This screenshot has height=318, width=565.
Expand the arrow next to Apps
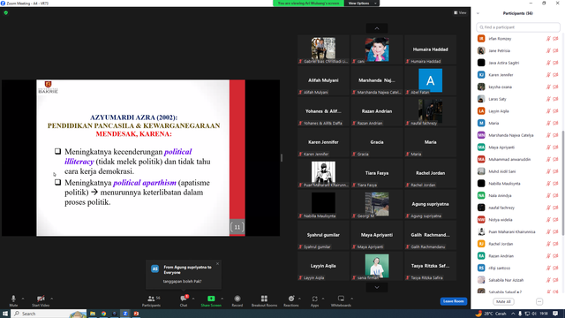(323, 299)
